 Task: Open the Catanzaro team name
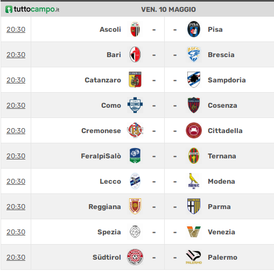(103, 80)
